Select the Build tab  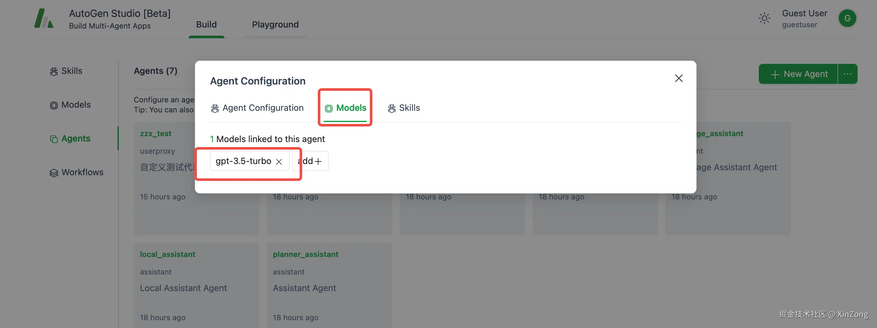pos(206,25)
